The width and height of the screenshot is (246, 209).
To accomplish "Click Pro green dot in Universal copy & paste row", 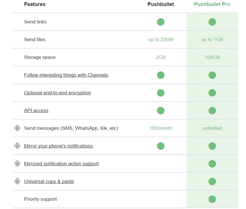I will point(212,182).
